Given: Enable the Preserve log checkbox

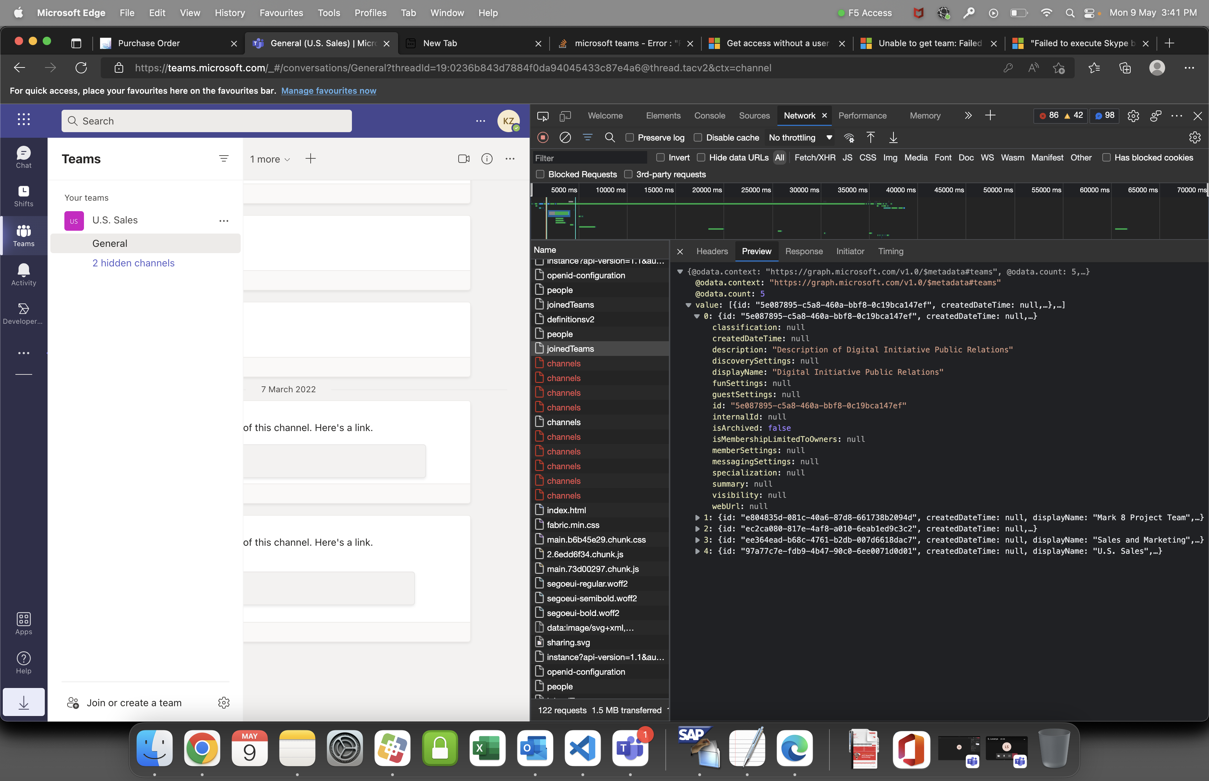Looking at the screenshot, I should click(630, 137).
